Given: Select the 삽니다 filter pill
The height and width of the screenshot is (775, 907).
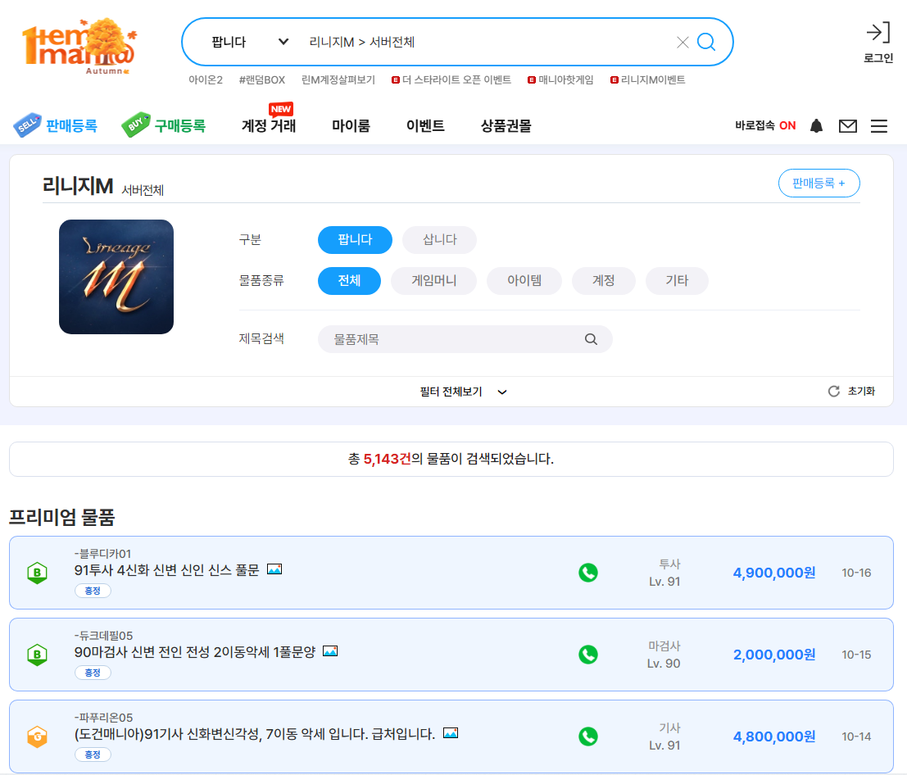Looking at the screenshot, I should [440, 239].
